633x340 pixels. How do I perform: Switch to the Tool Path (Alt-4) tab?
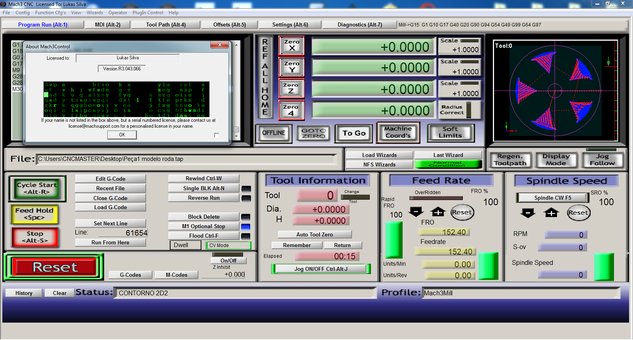click(x=166, y=25)
